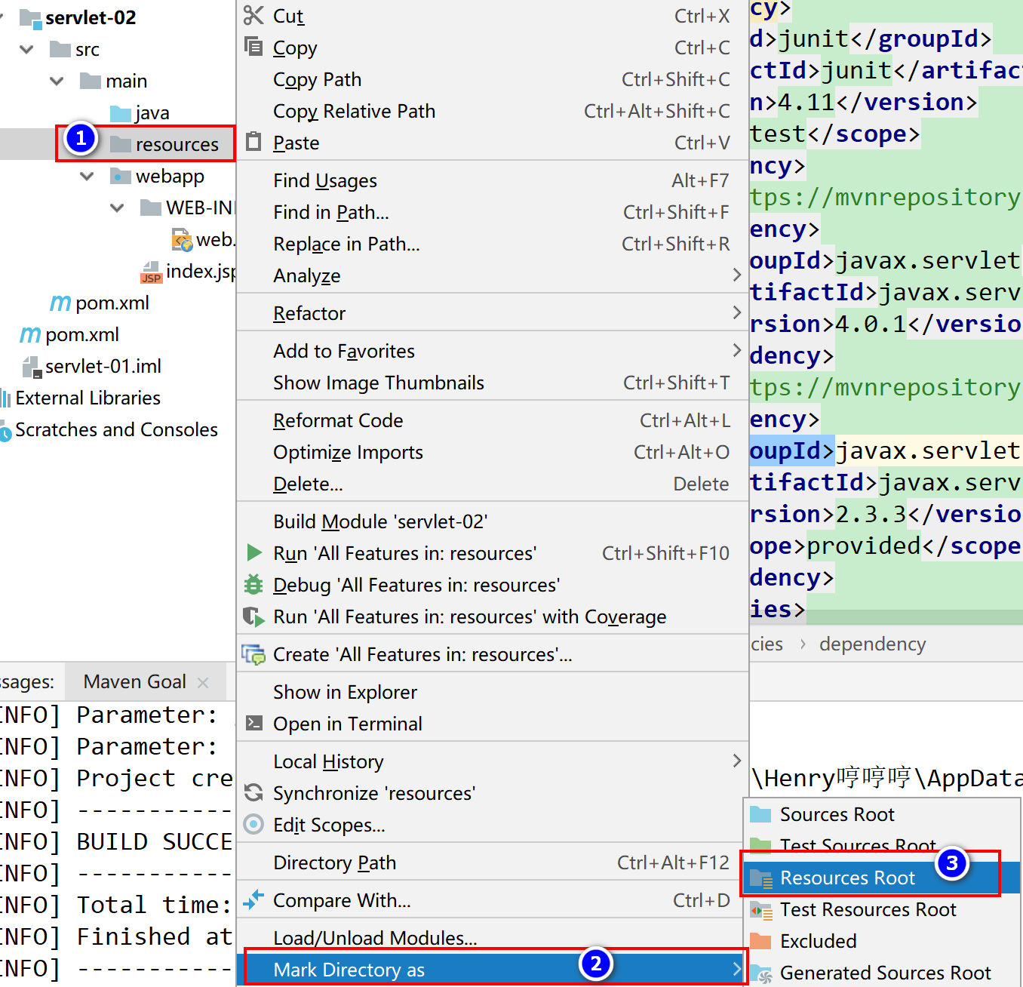Image resolution: width=1023 pixels, height=987 pixels.
Task: Click the Open in Terminal icon
Action: point(254,723)
